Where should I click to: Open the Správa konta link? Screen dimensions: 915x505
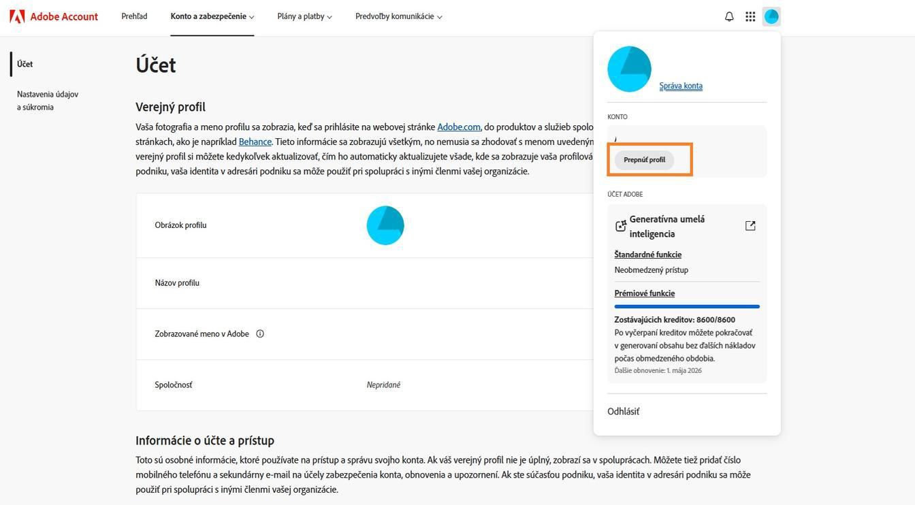pyautogui.click(x=681, y=86)
